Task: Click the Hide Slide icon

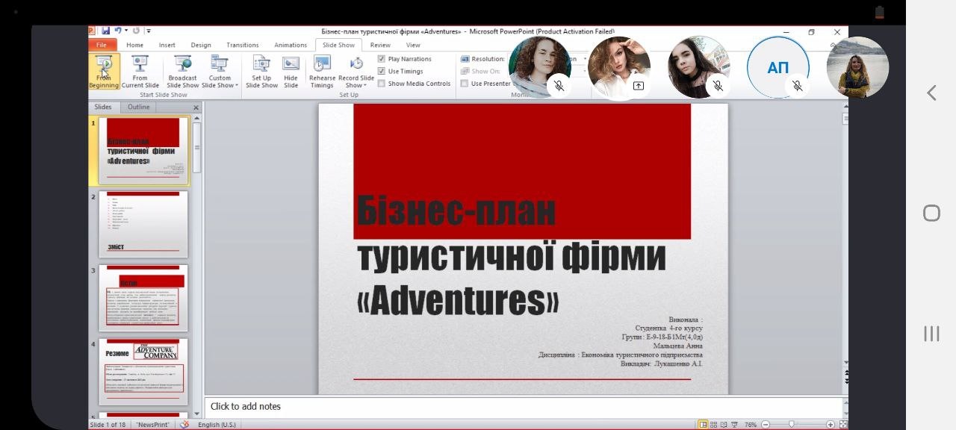Action: coord(291,72)
